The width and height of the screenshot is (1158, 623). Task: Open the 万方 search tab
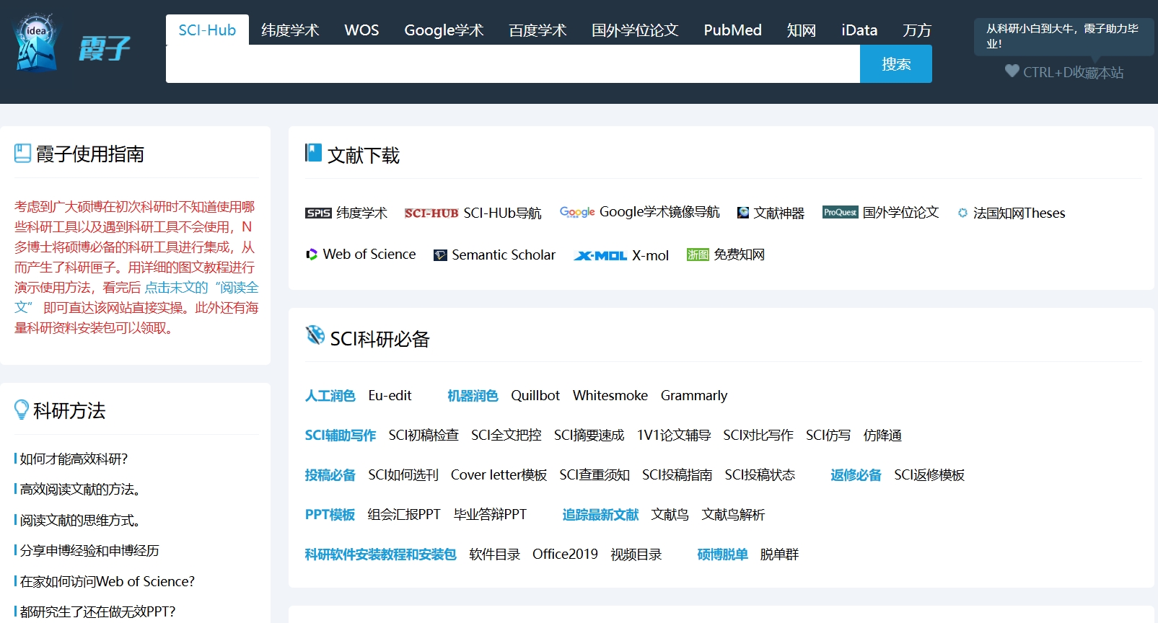coord(917,30)
